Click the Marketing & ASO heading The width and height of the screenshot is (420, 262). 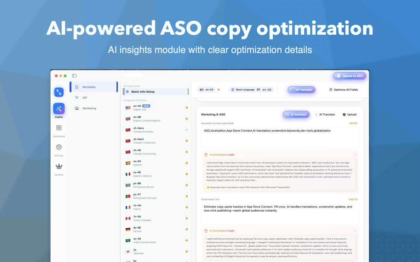(x=213, y=115)
